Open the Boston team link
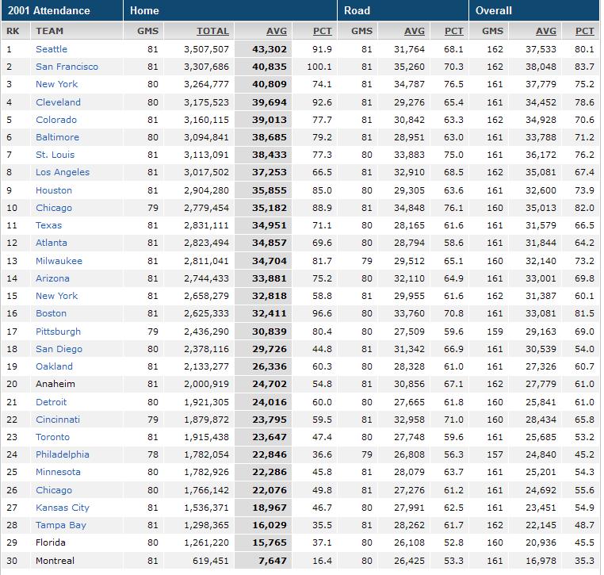The image size is (604, 575). click(51, 313)
